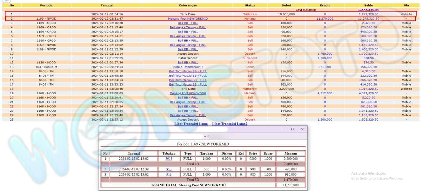The image size is (421, 191).
Task: Close the Periode 1169 popup window
Action: pyautogui.click(x=302, y=129)
